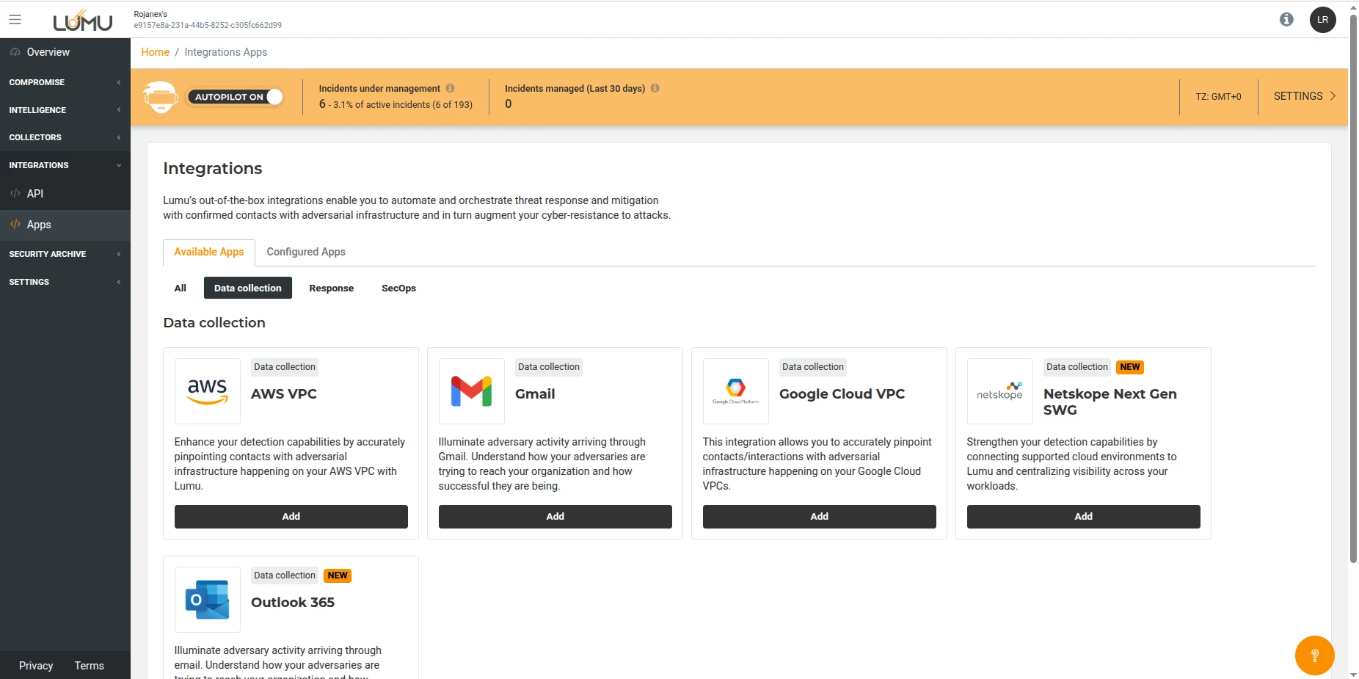Select the Response filter
This screenshot has height=679, width=1359.
[x=331, y=288]
